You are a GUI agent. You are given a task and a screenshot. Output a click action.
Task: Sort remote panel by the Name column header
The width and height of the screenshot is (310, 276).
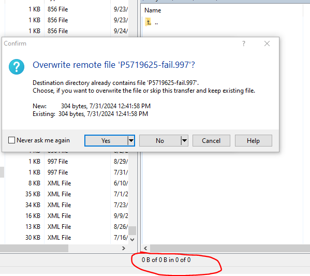[153, 10]
